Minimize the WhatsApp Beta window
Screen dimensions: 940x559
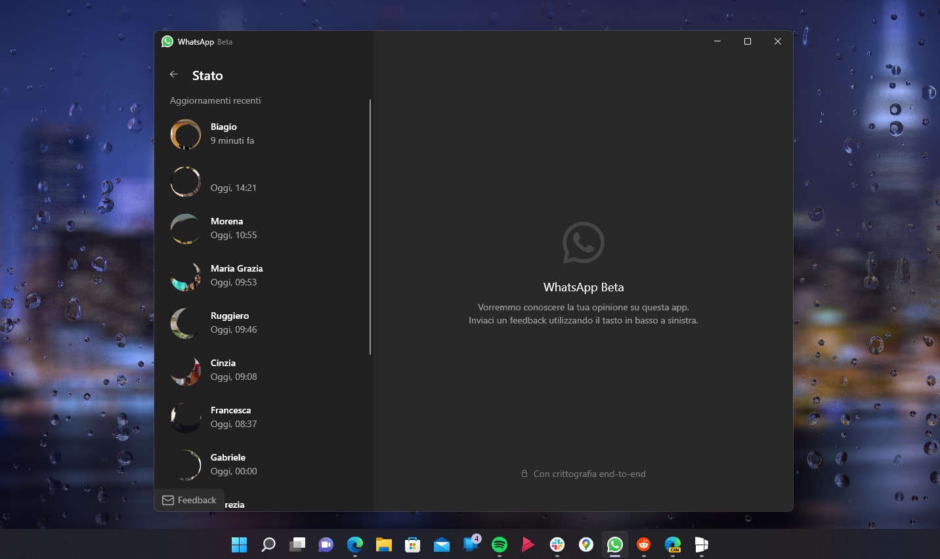pos(717,41)
